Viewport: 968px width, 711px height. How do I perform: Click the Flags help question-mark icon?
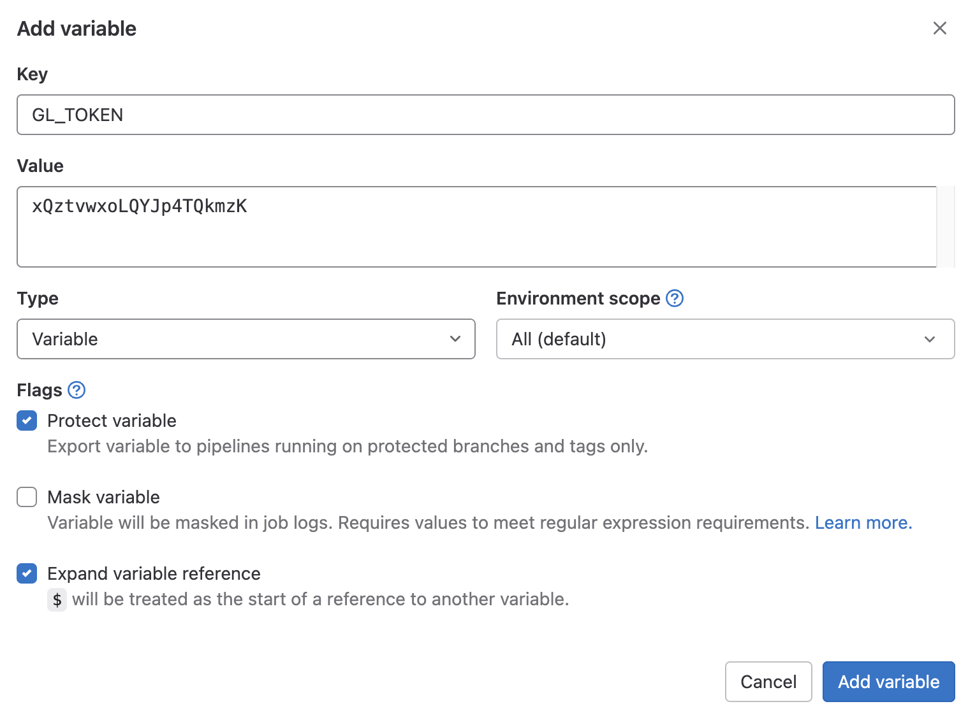pos(77,390)
